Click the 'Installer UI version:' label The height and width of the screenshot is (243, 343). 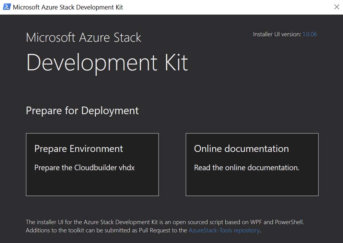click(x=277, y=34)
